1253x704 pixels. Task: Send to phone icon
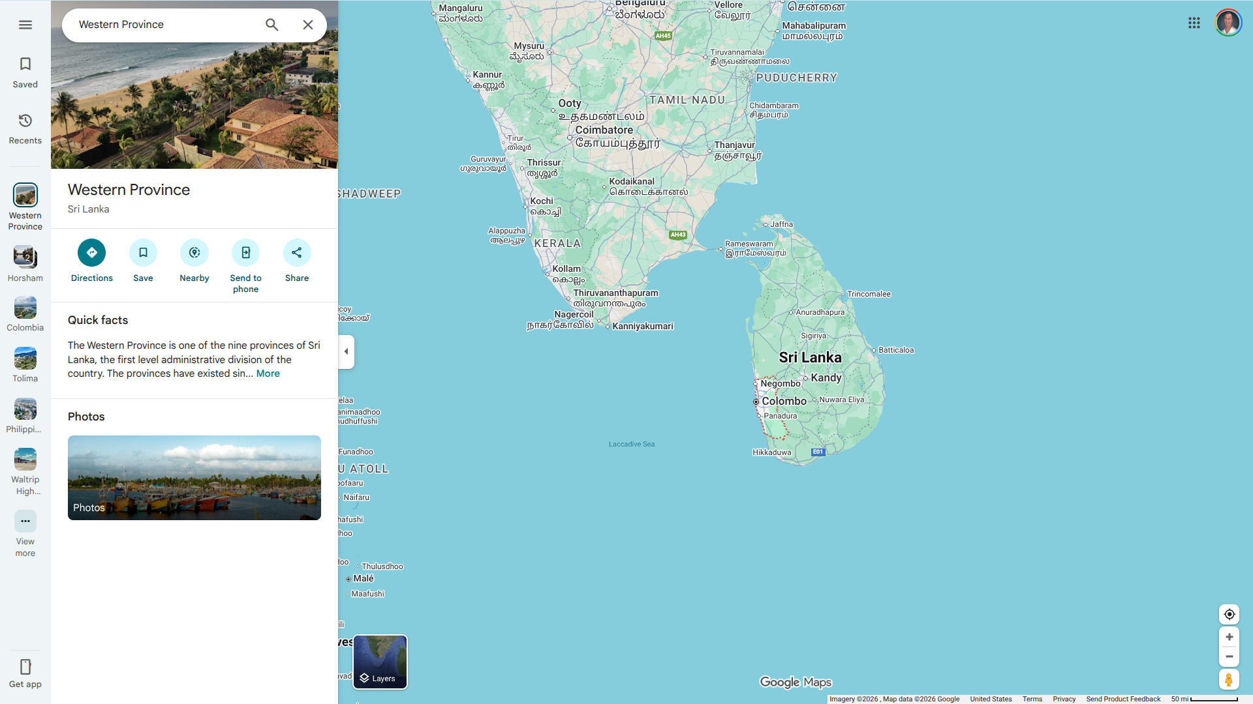pyautogui.click(x=245, y=253)
